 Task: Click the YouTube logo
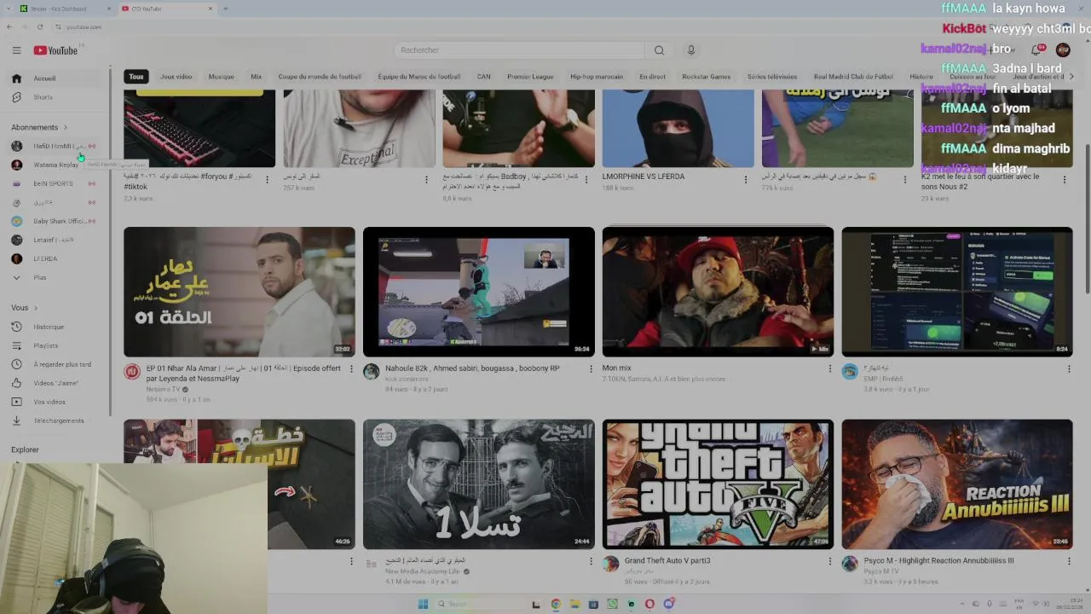tap(55, 50)
